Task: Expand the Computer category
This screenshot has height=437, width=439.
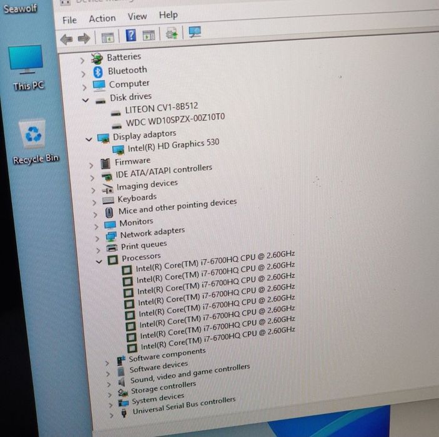Action: (84, 87)
